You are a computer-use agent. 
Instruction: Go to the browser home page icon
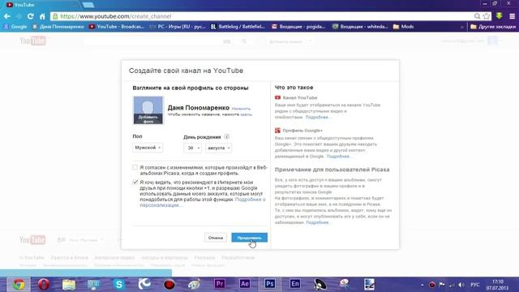tap(42, 16)
